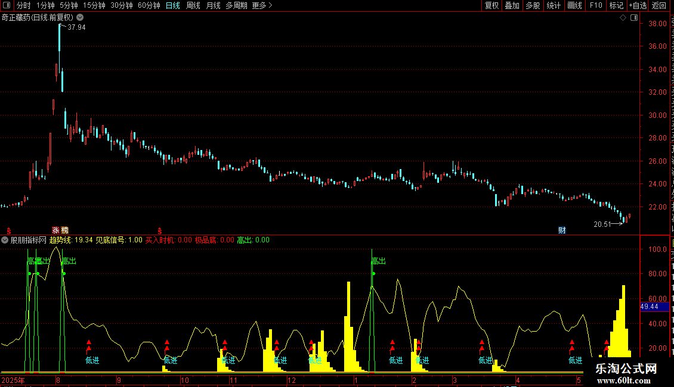Click the 2025年 label on time axis
Screen dimensions: 674x387
tap(13, 380)
